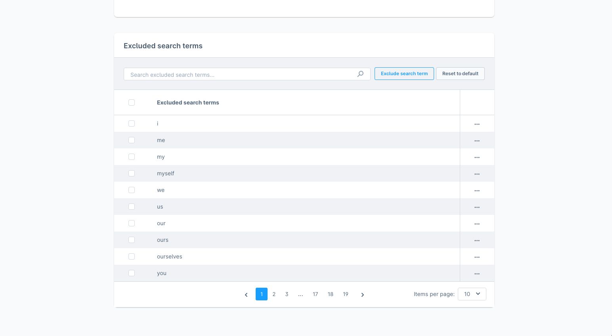Click the search magnifier icon
The image size is (612, 336).
pyautogui.click(x=360, y=74)
